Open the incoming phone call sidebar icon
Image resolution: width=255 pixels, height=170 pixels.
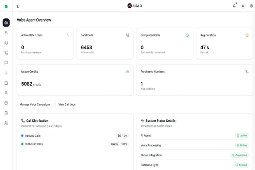[6, 53]
